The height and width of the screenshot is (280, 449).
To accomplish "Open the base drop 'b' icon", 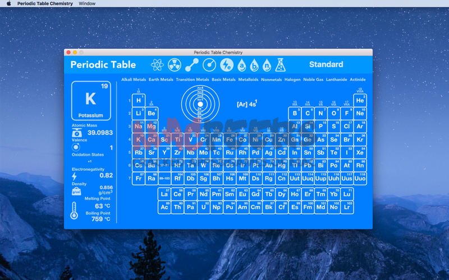I will click(254, 65).
